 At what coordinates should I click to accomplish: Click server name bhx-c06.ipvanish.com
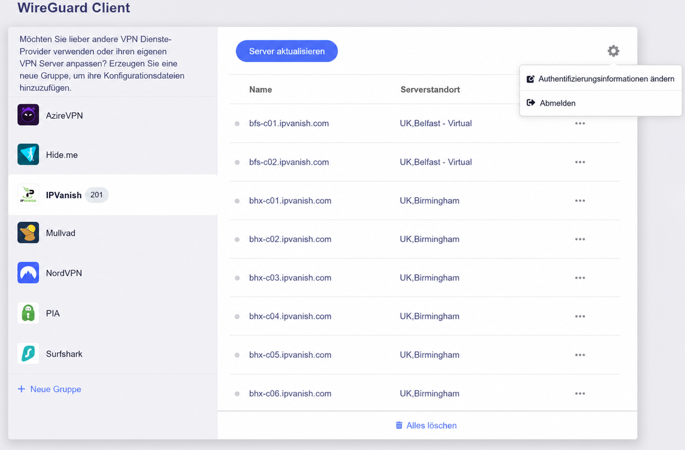(x=290, y=393)
